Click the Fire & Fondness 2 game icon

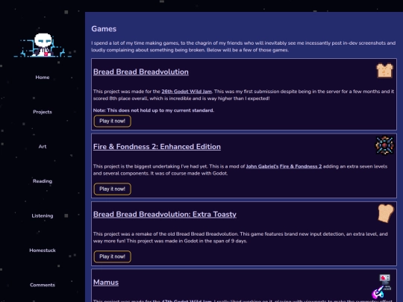tap(384, 145)
